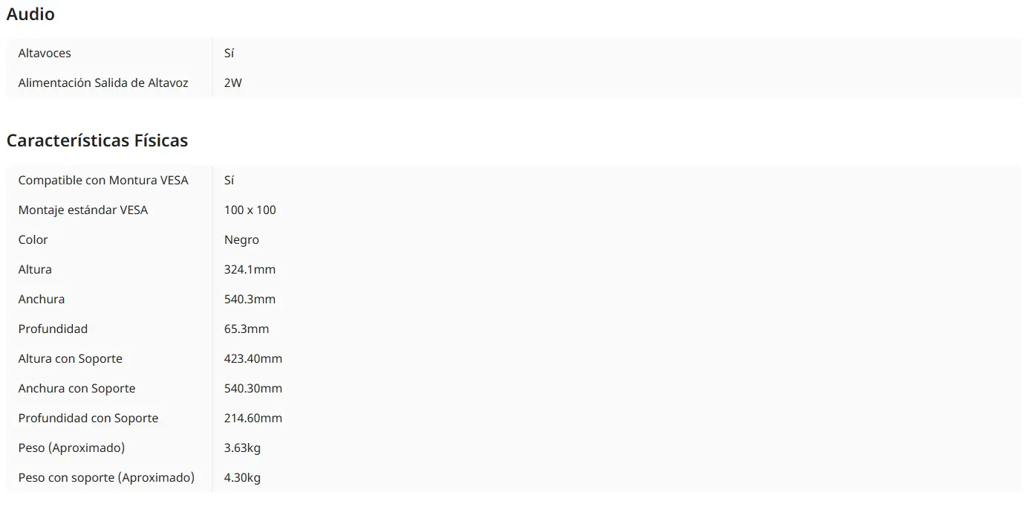Click the Anchura label

pyautogui.click(x=42, y=300)
